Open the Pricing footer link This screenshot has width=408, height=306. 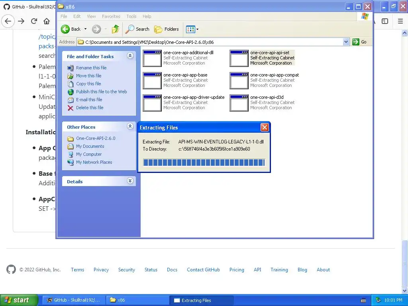[x=237, y=270]
